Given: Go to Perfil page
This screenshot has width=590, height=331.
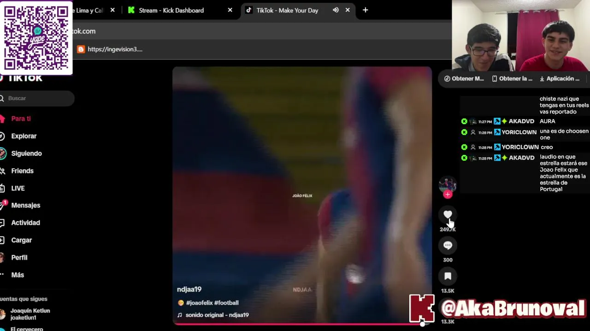Looking at the screenshot, I should point(19,258).
